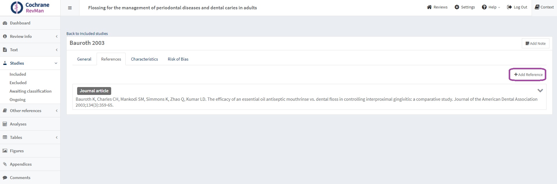Click the Add Note button
This screenshot has height=184, width=557.
point(535,43)
